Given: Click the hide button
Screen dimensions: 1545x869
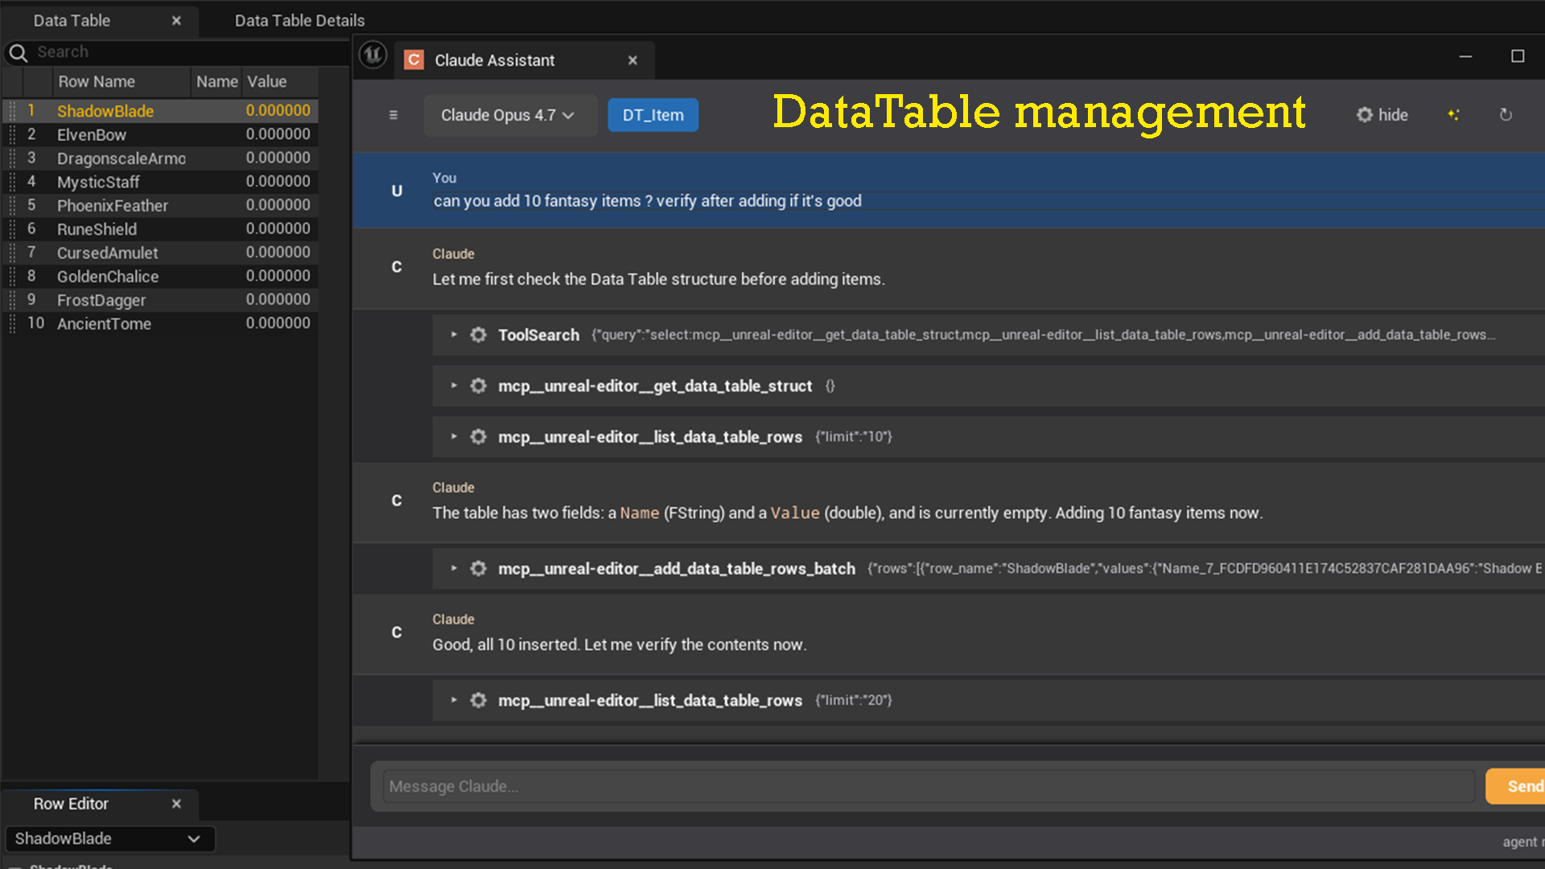Looking at the screenshot, I should [x=1382, y=115].
